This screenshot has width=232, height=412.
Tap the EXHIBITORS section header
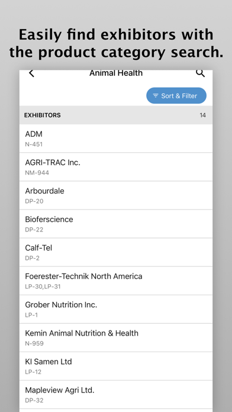(42, 115)
